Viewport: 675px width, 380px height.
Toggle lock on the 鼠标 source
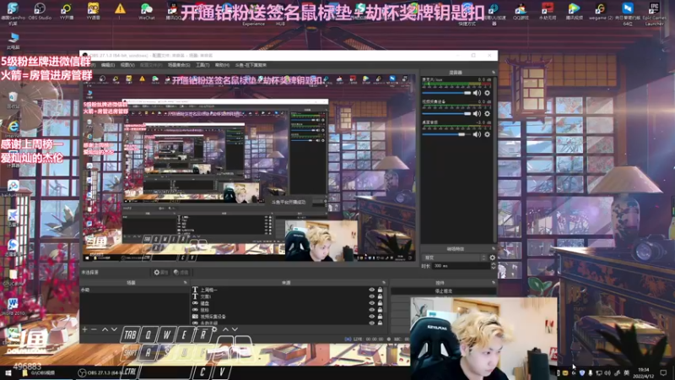tap(381, 310)
